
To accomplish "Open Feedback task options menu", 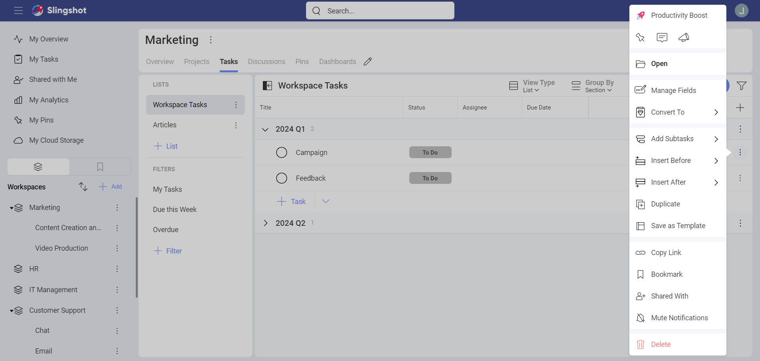I will (740, 178).
